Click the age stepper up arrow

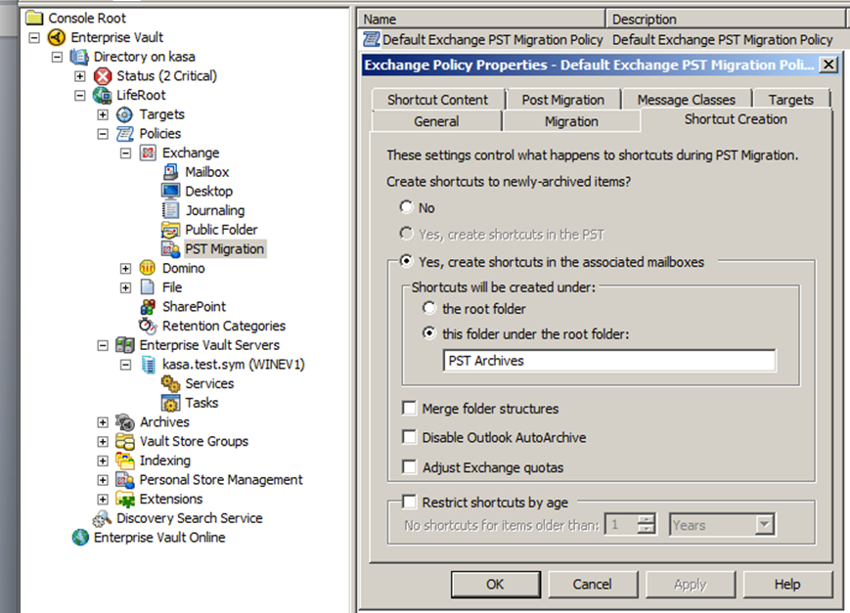coord(646,519)
